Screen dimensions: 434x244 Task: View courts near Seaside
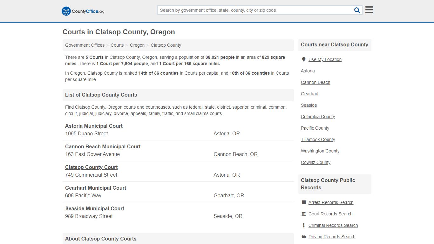[309, 105]
